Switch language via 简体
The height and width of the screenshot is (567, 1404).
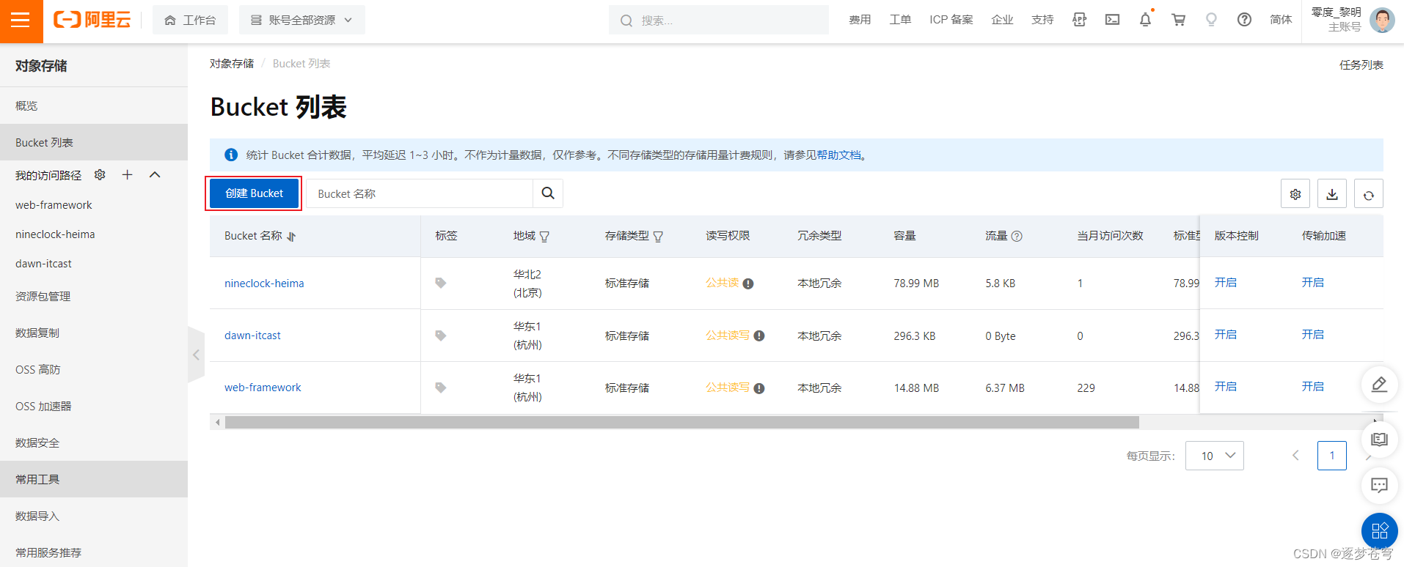pos(1281,20)
